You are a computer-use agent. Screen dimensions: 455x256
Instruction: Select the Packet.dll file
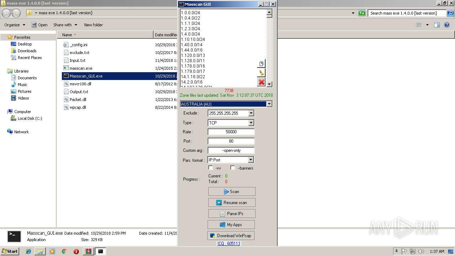click(x=77, y=100)
